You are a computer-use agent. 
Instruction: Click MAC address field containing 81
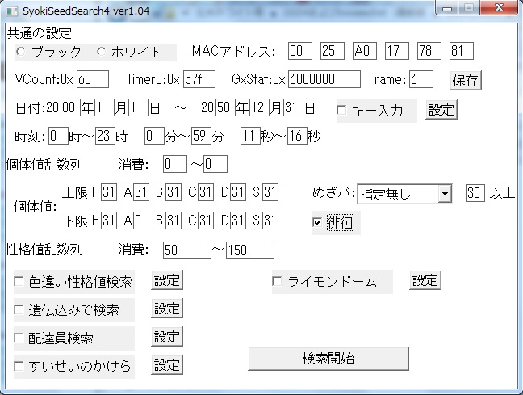(x=462, y=51)
